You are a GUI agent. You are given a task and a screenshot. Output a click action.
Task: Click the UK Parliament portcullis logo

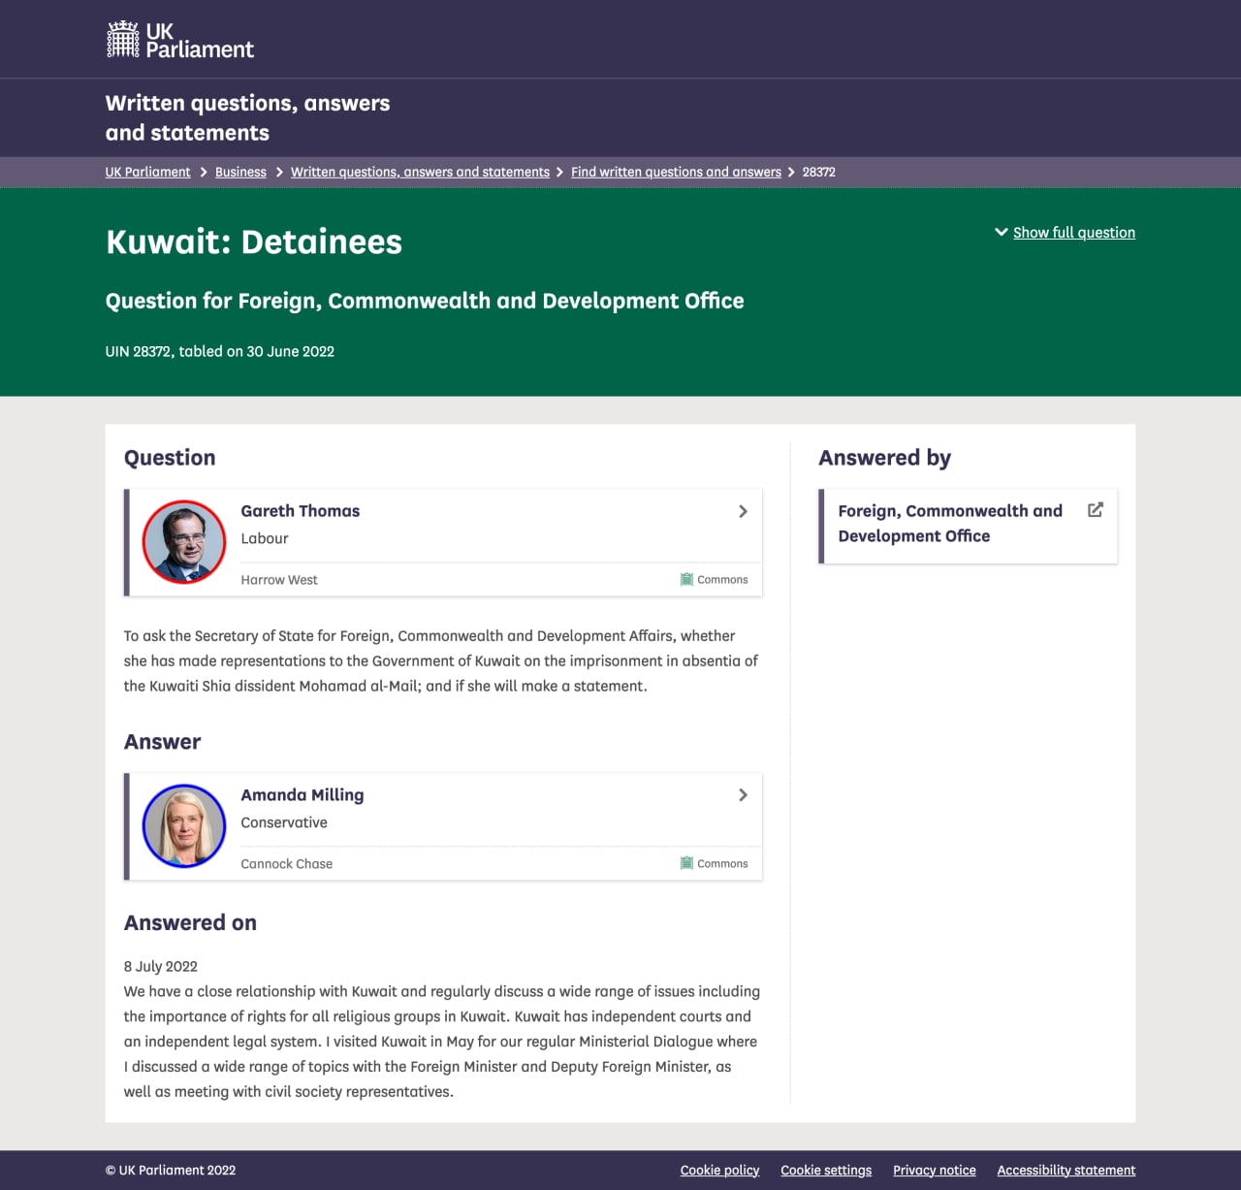[x=123, y=40]
